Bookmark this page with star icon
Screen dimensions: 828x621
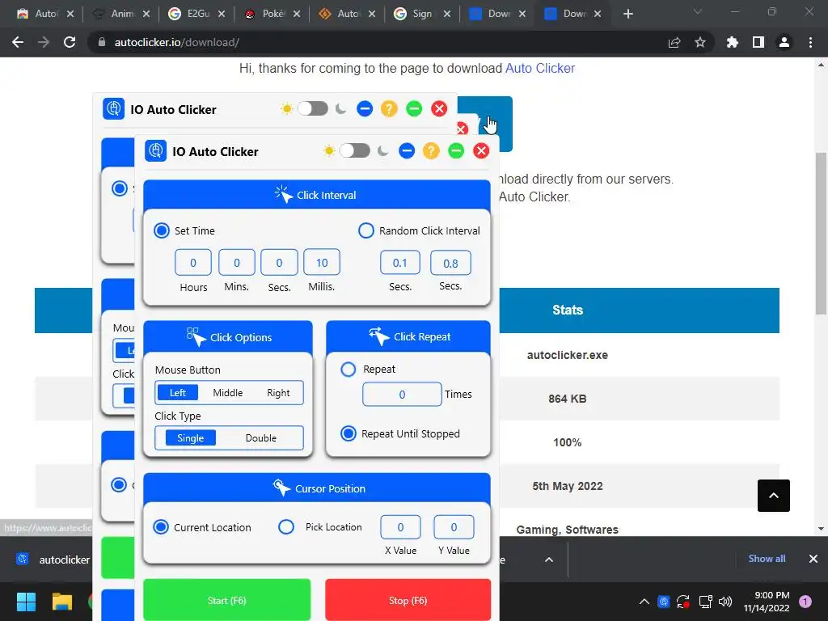point(700,42)
